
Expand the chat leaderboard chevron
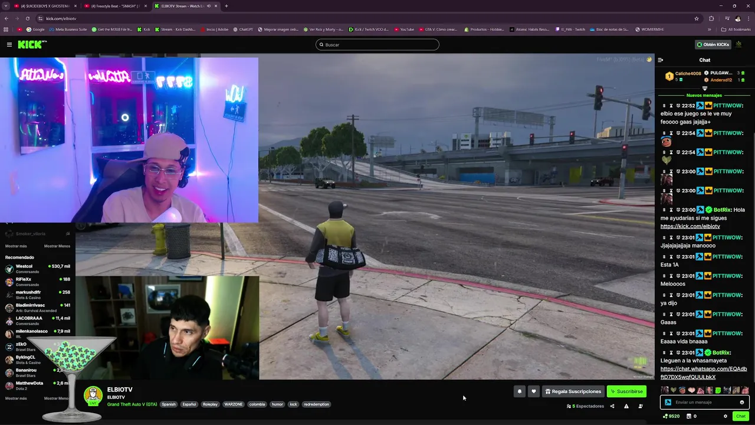704,88
